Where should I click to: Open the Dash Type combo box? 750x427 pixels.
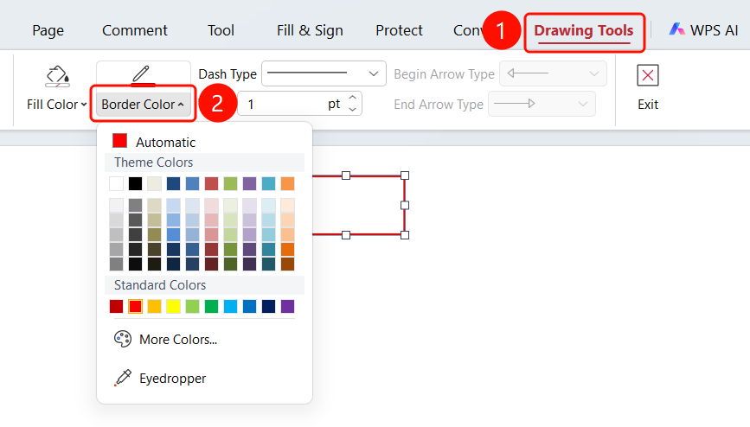click(x=324, y=73)
